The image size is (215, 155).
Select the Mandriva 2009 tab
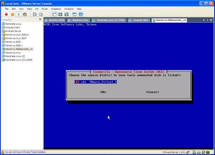click(55, 20)
